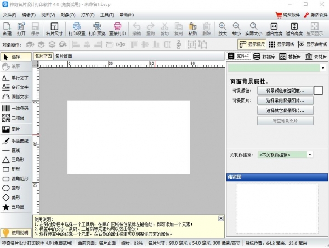329x248 pixels.
Task: Select the 手绘曲线 freehand curve tool
Action: point(16,140)
